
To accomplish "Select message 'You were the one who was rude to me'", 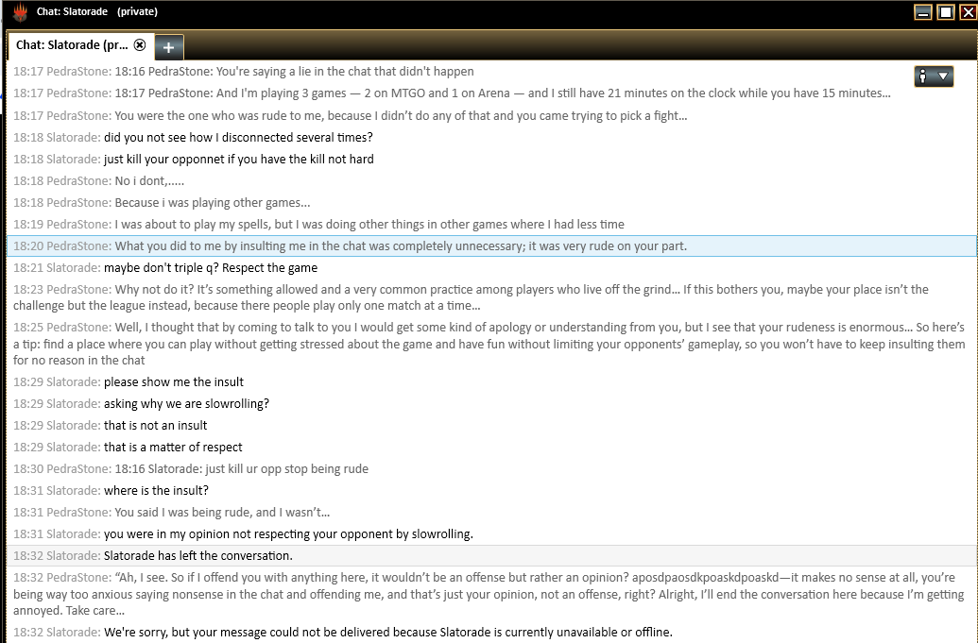I will pos(491,116).
